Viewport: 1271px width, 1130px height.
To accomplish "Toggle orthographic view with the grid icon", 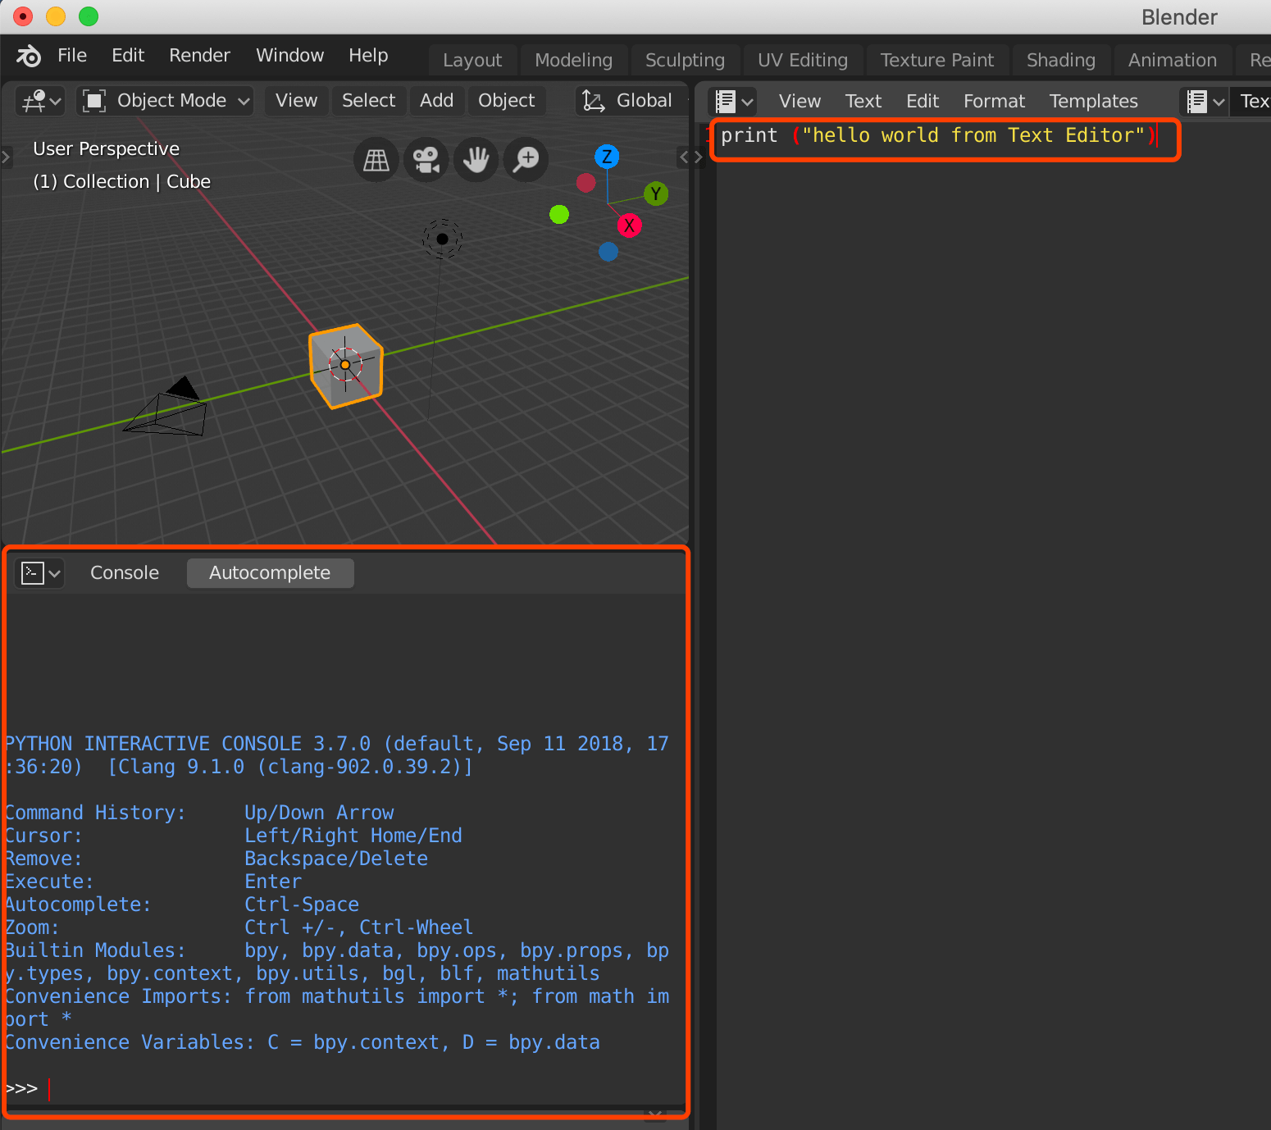I will point(376,159).
